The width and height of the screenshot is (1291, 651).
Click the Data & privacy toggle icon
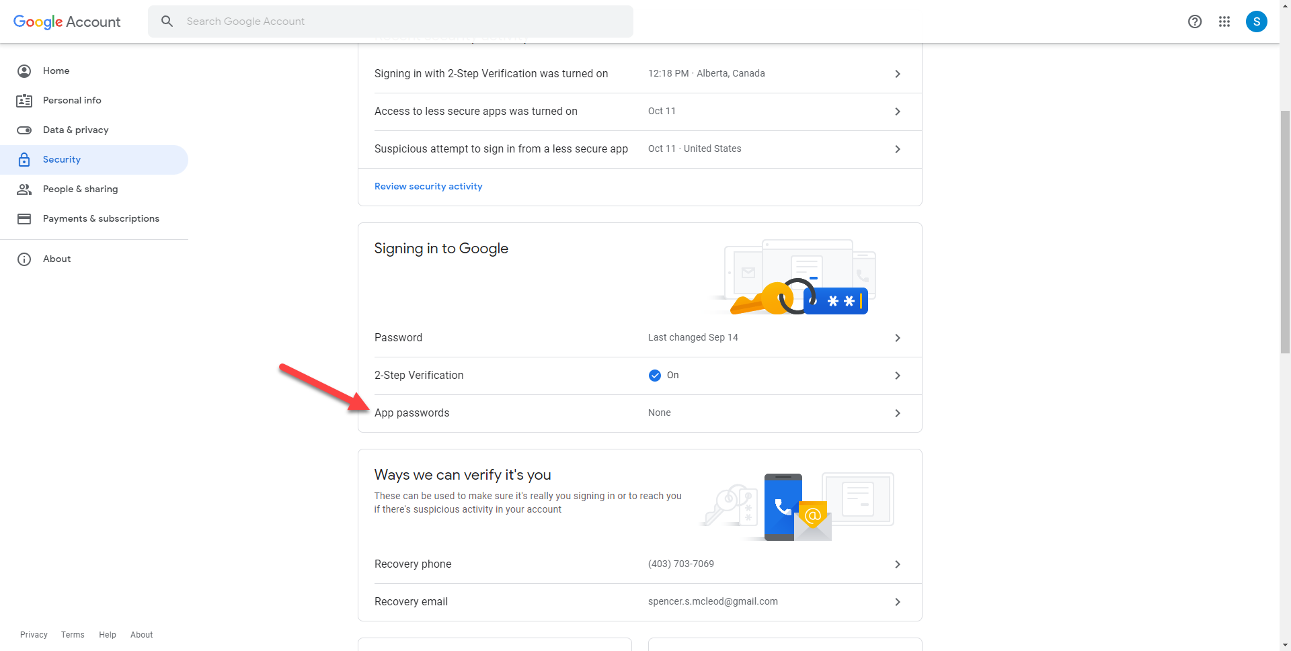(x=24, y=130)
